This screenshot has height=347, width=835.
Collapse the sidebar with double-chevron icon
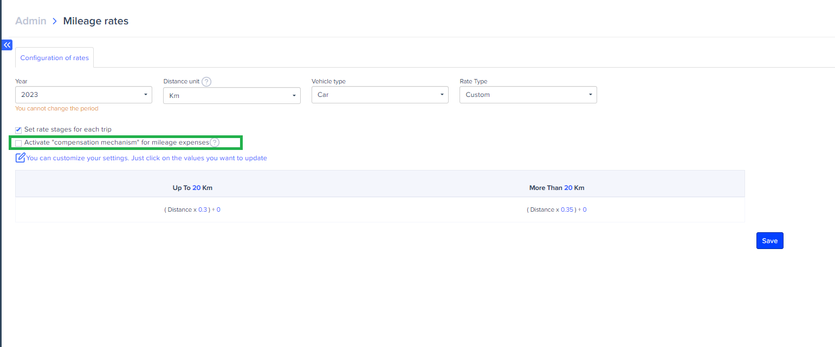(7, 45)
